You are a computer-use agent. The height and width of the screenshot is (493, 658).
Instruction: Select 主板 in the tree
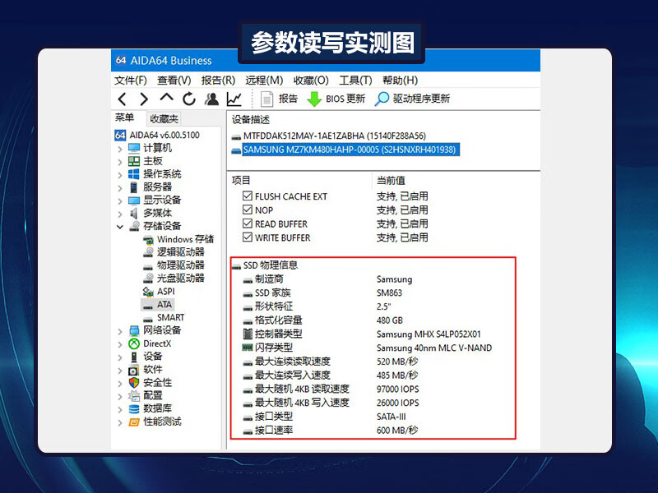(x=146, y=161)
